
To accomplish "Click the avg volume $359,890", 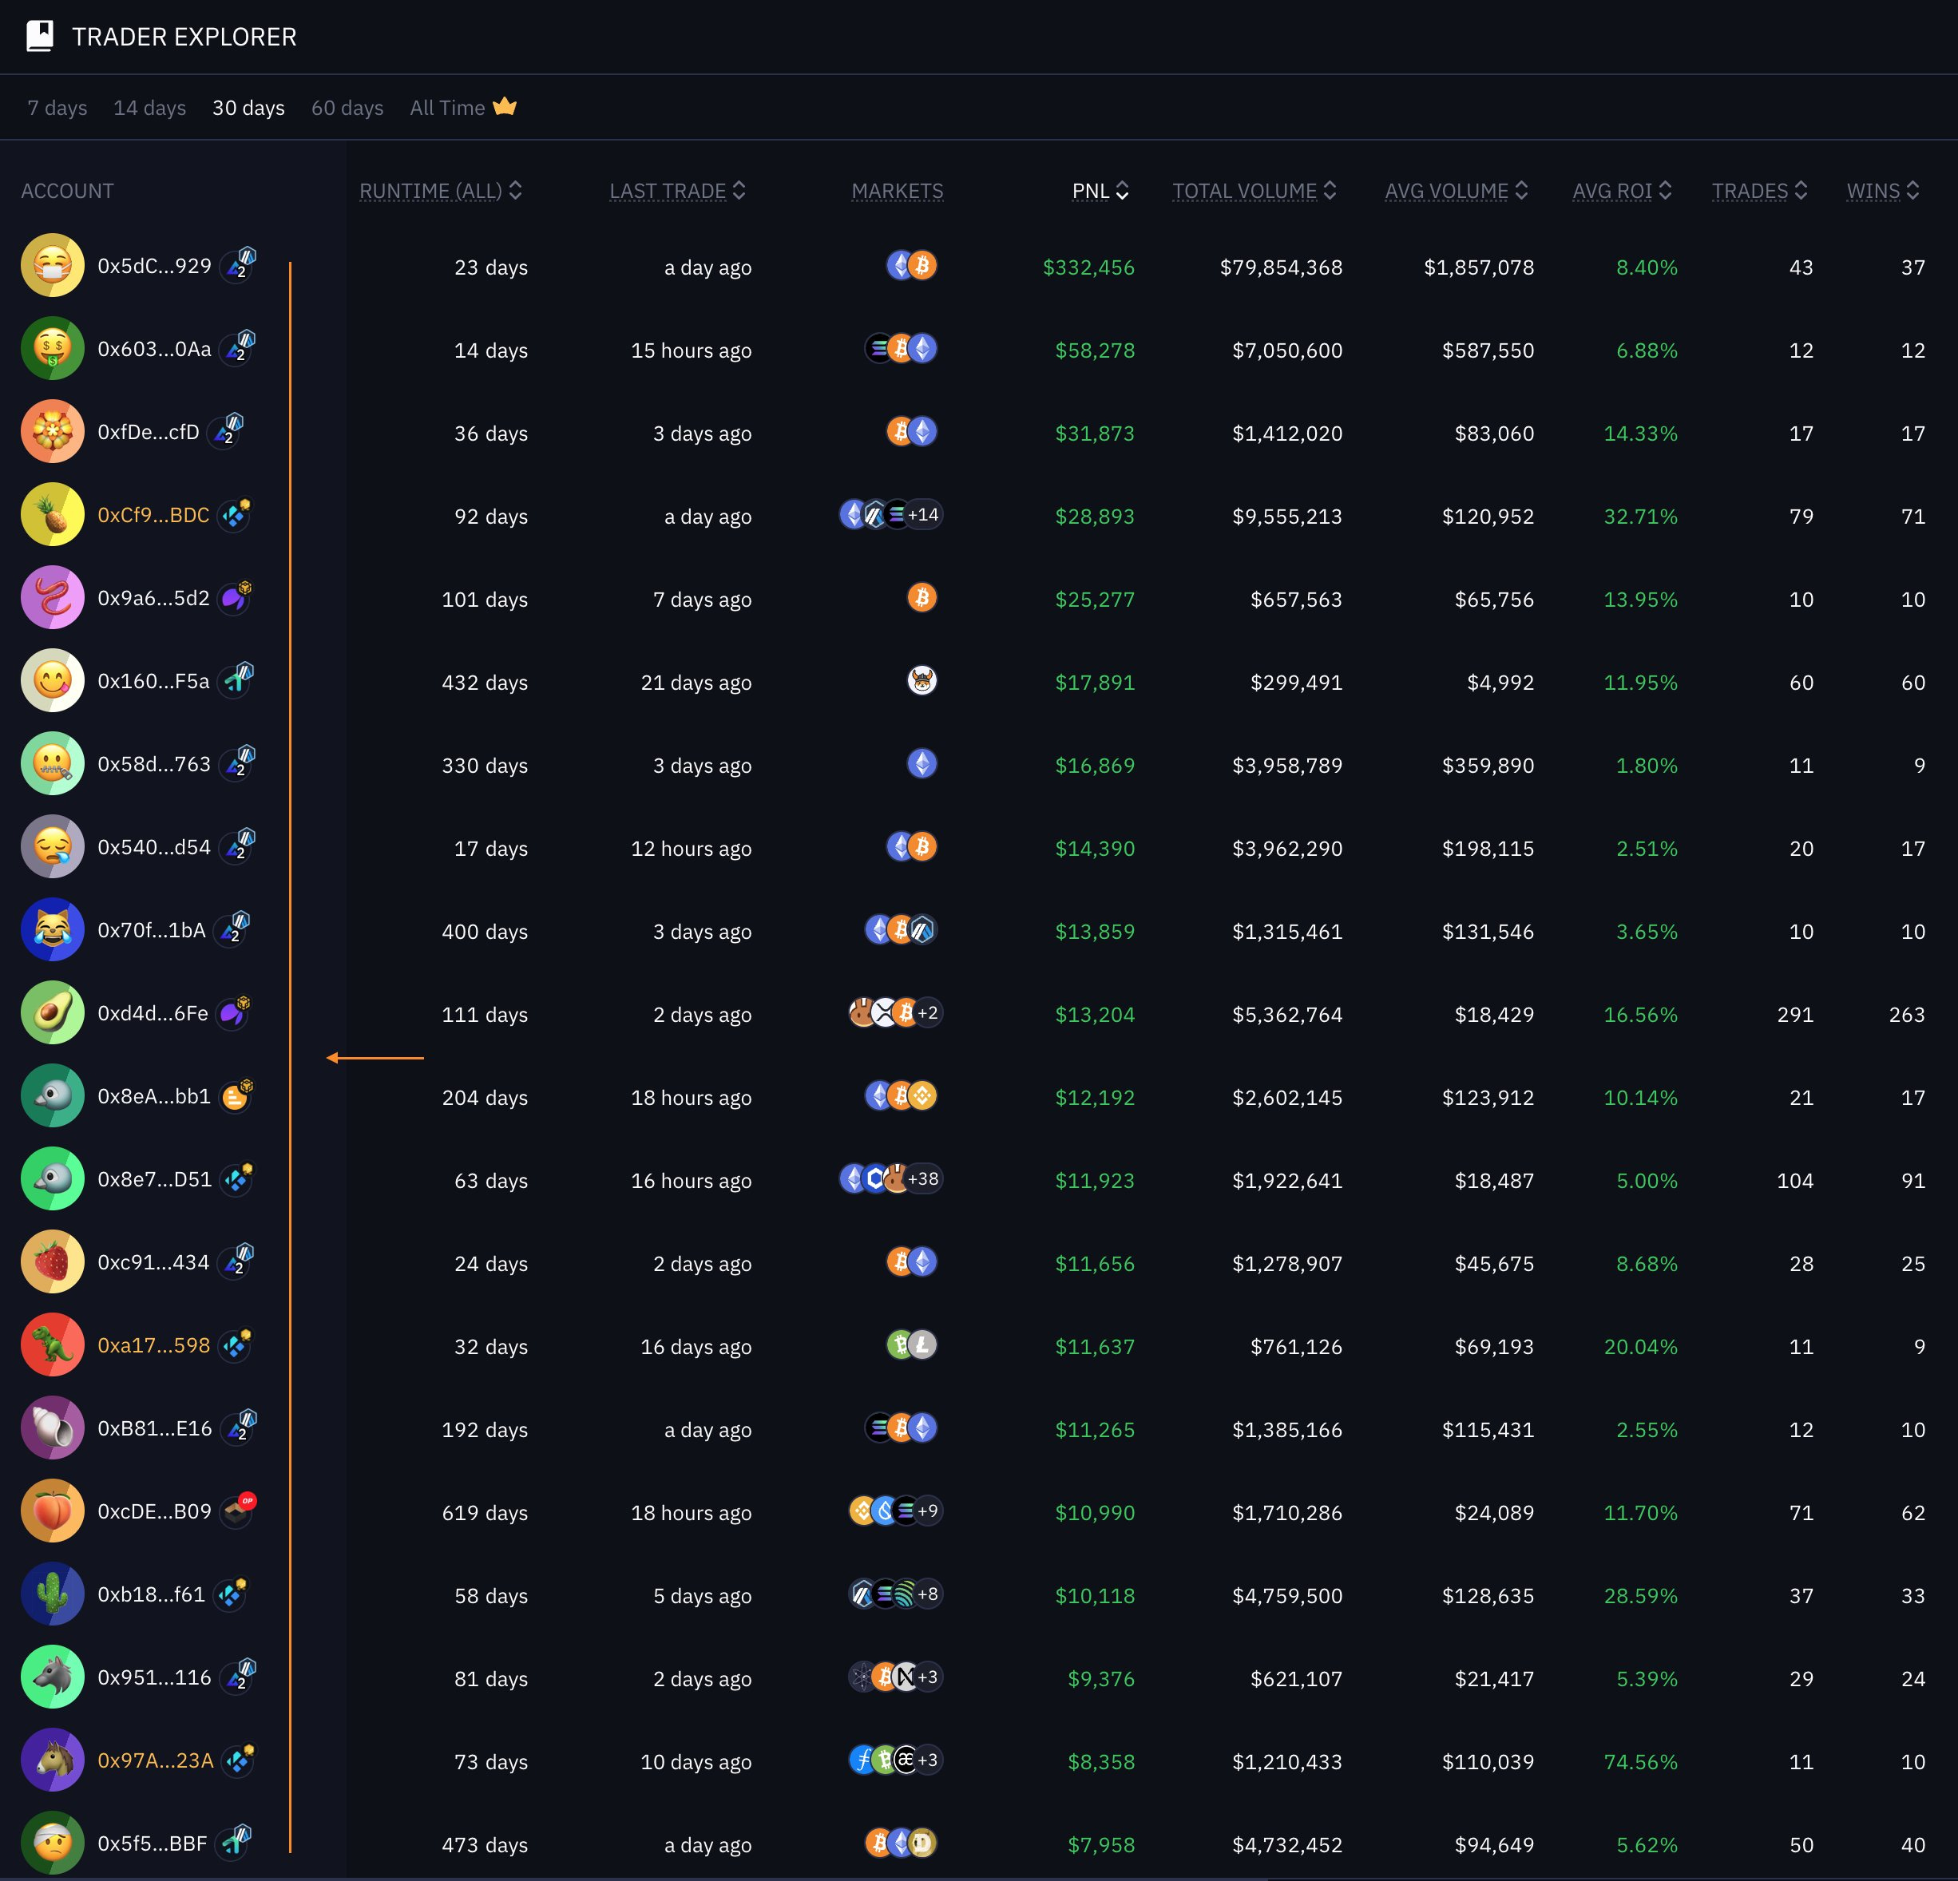I will click(x=1488, y=765).
